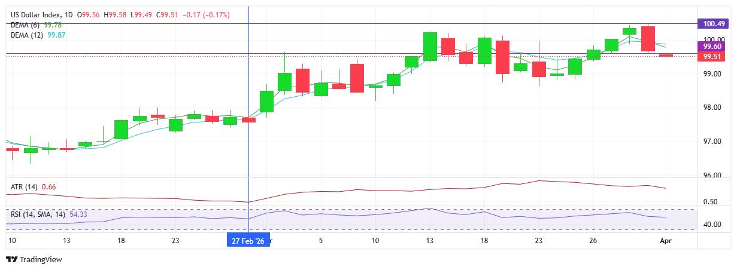Click the 40.00 value on RSI axis

pyautogui.click(x=712, y=225)
